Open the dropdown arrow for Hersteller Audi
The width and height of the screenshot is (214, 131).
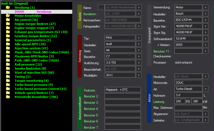pyautogui.click(x=139, y=44)
